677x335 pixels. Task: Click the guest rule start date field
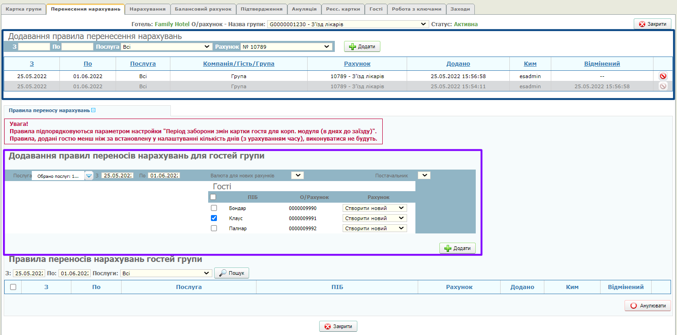[117, 176]
